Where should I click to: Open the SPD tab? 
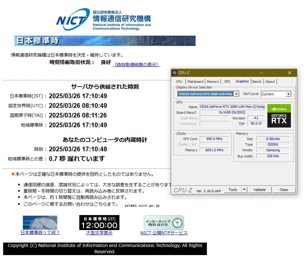(x=227, y=82)
